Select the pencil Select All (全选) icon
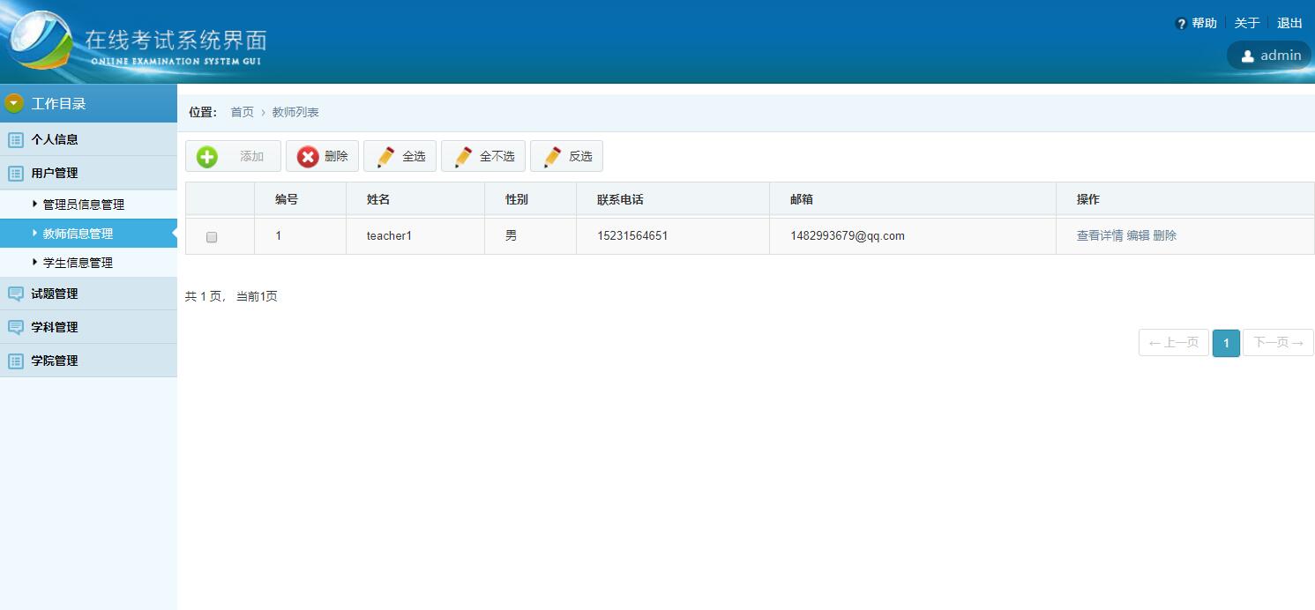 coord(385,156)
